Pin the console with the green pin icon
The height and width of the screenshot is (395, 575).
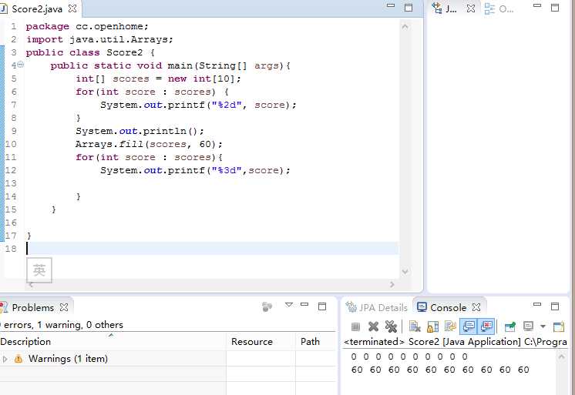pos(509,326)
